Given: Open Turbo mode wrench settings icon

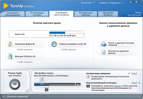Looking at the screenshot, I should [x=27, y=91].
